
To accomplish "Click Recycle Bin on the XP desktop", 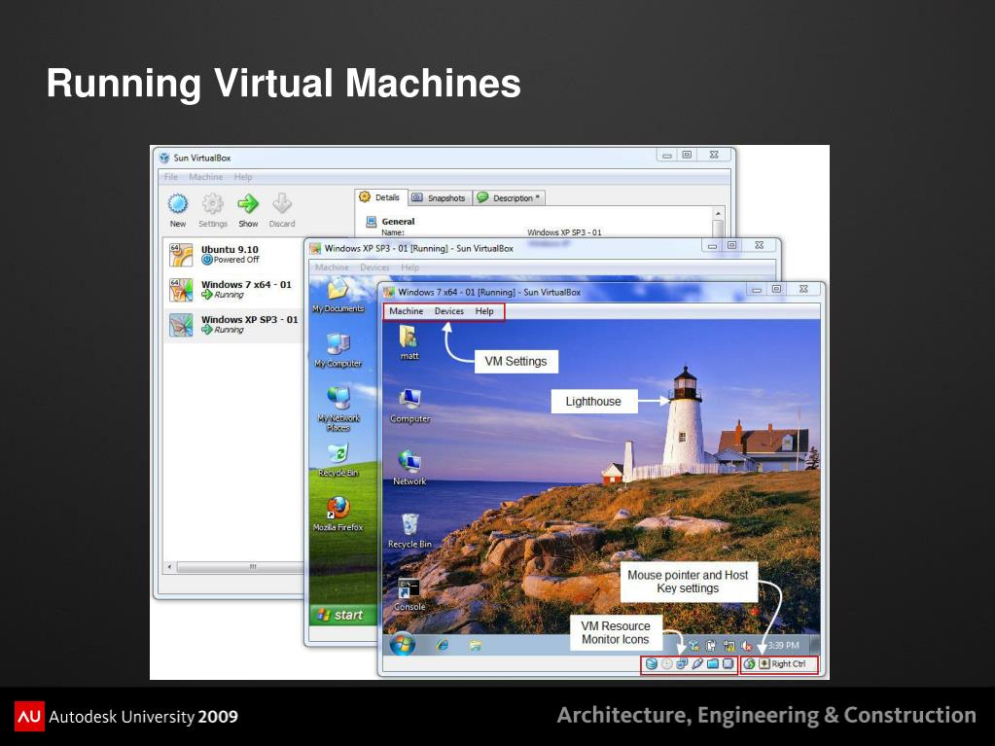I will coord(338,460).
